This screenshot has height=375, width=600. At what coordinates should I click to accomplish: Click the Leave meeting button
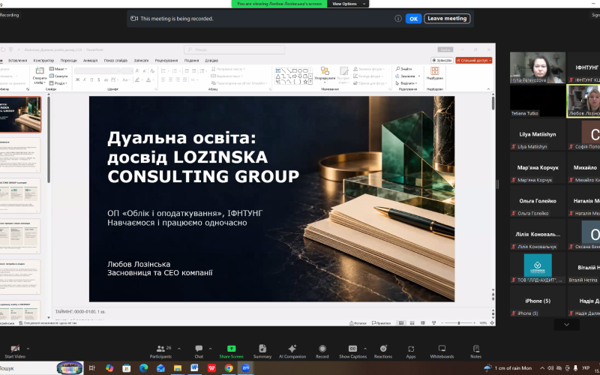[x=447, y=18]
